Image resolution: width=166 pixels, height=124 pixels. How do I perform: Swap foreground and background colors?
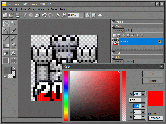point(14,68)
